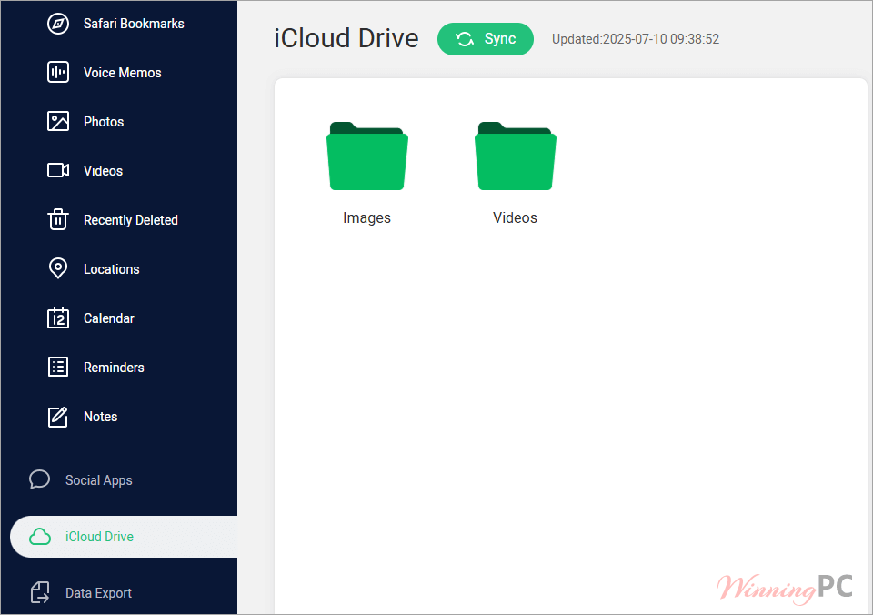Go to Photos in the sidebar
The image size is (873, 615).
click(x=104, y=121)
